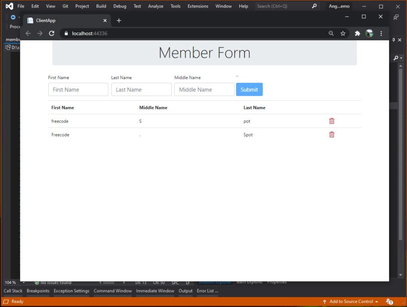Screen dimensions: 407x307
Task: Open the Extensions menu
Action: coord(198,6)
